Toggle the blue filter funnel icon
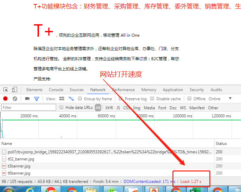The height and width of the screenshot is (192, 241). [x=37, y=99]
